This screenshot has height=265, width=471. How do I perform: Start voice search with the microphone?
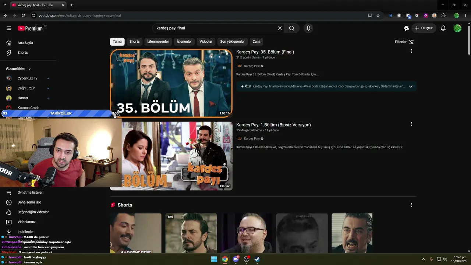tap(308, 28)
